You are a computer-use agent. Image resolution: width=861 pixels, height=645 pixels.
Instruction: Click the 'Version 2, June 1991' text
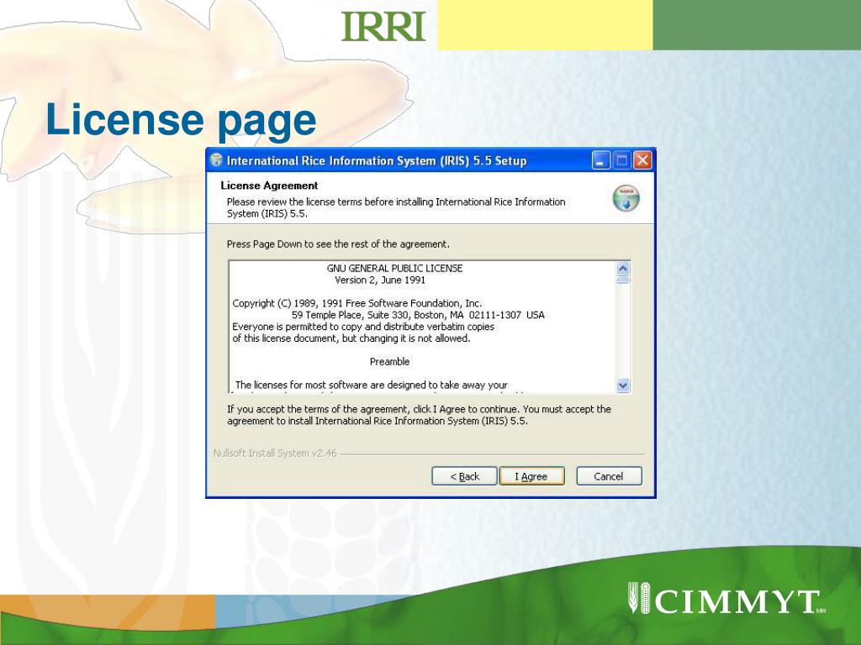(380, 280)
